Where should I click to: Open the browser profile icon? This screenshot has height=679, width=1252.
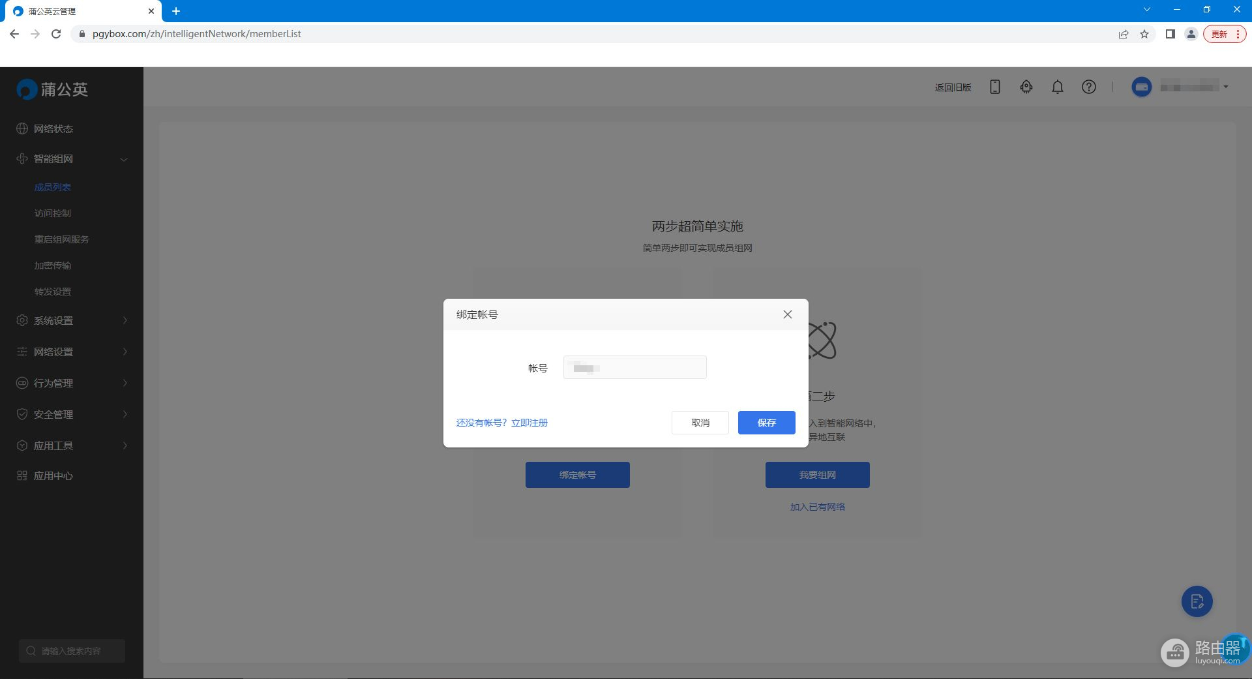[x=1191, y=34]
